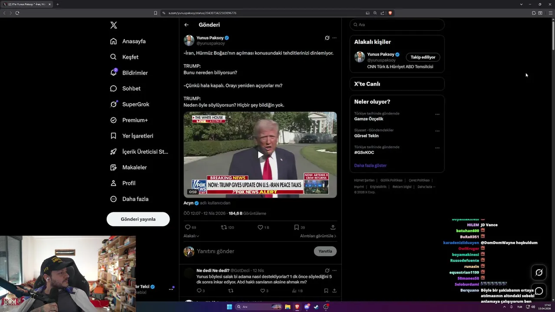This screenshot has height=312, width=555.
Task: Go back using arrow beside Gönderi
Action: [x=186, y=25]
